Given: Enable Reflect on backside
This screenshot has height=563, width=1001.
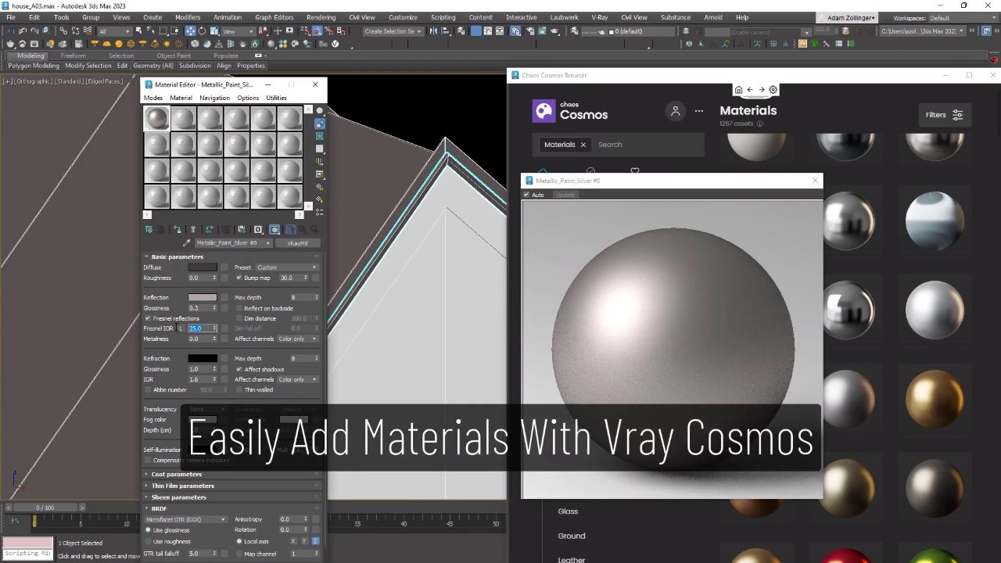Looking at the screenshot, I should point(239,308).
